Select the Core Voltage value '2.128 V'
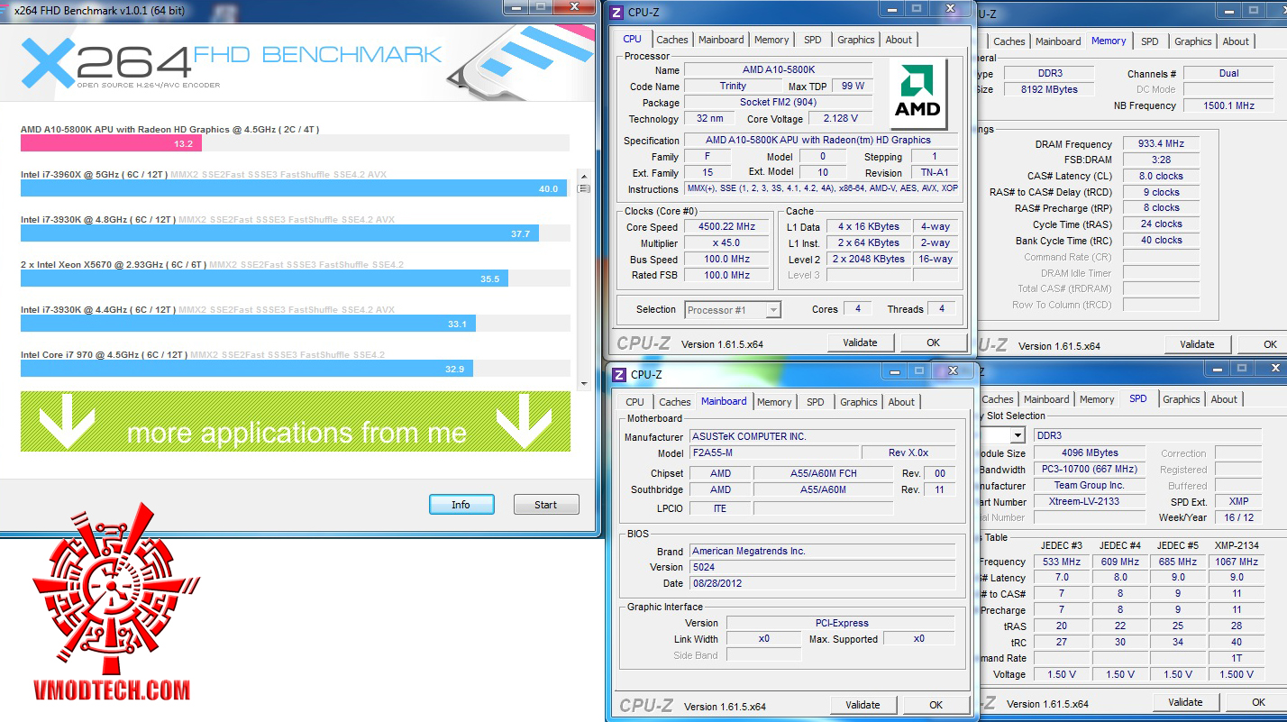 pos(840,119)
